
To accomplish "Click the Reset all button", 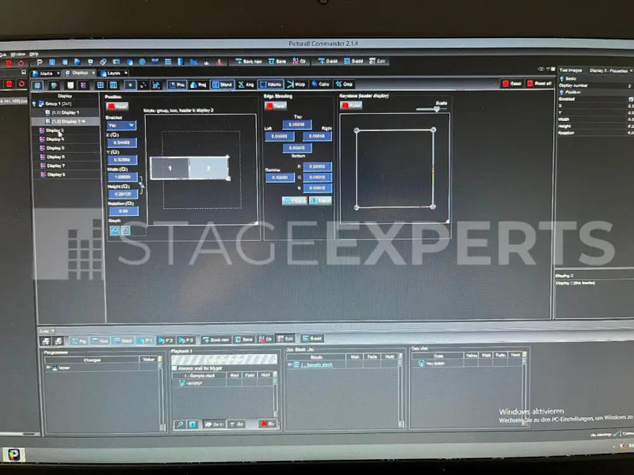I will (x=540, y=84).
